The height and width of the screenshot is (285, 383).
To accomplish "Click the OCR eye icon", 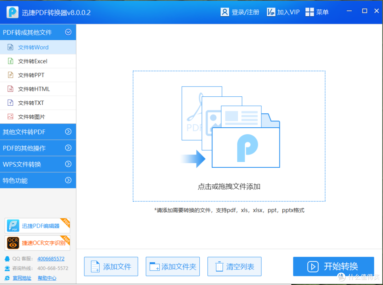I will (13, 243).
